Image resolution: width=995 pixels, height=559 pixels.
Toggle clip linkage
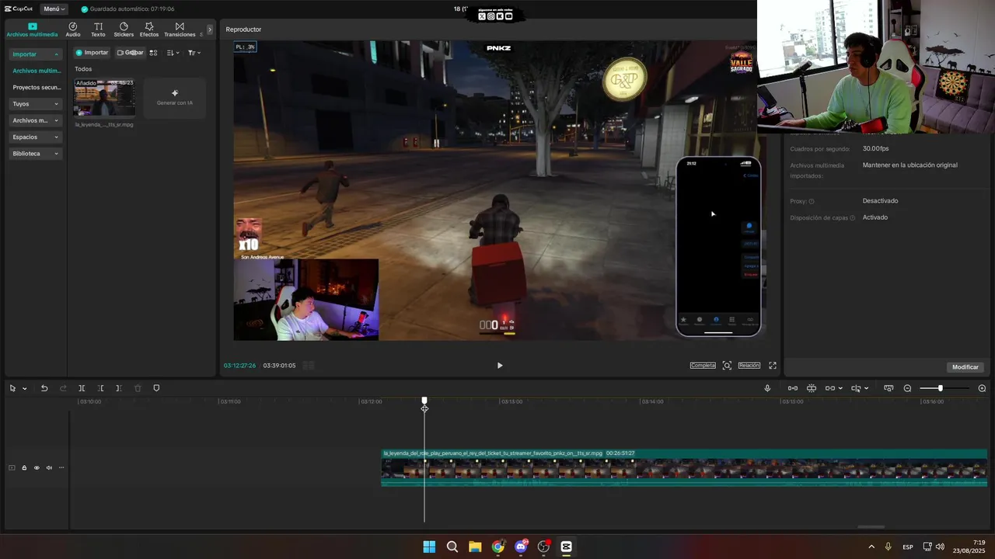pos(830,388)
